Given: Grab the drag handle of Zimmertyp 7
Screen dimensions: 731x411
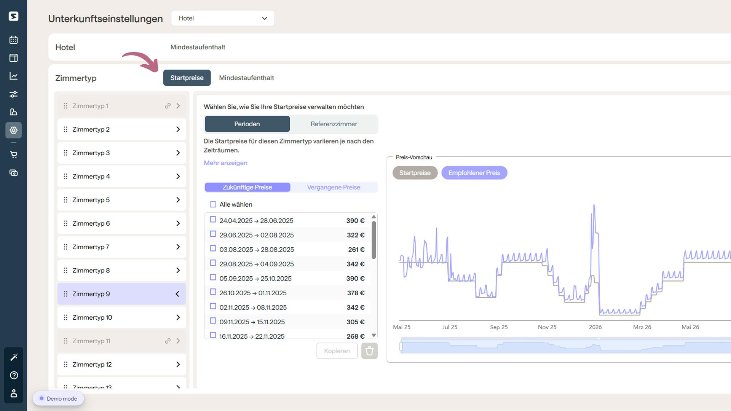Looking at the screenshot, I should [65, 247].
